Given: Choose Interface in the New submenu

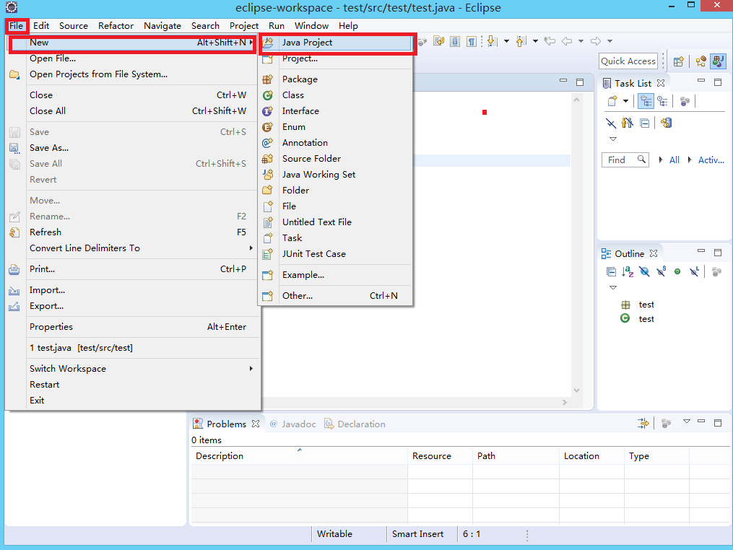Looking at the screenshot, I should (x=336, y=110).
